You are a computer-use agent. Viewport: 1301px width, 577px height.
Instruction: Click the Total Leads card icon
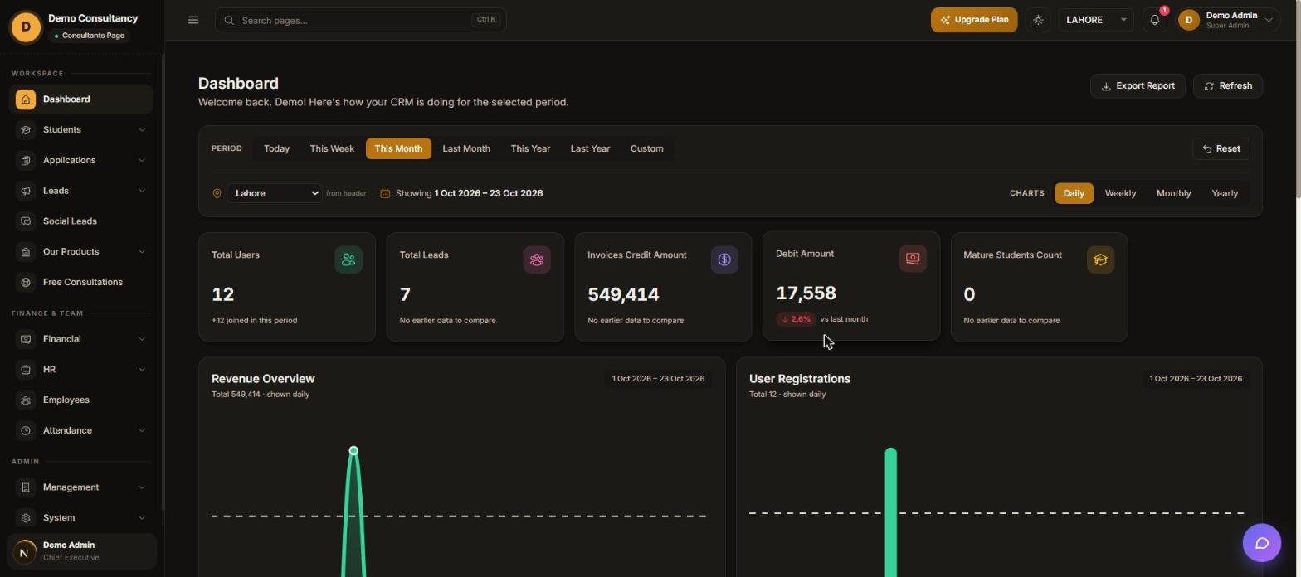pos(537,259)
